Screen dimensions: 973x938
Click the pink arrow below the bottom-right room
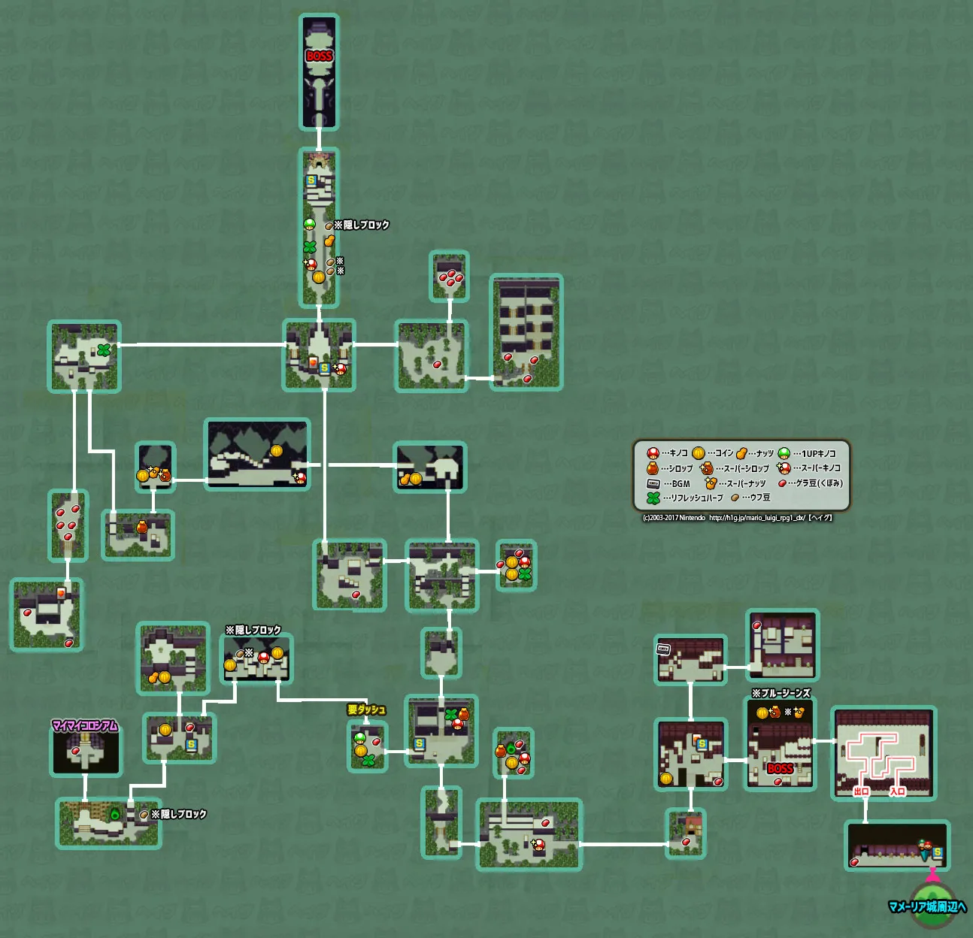click(x=933, y=876)
